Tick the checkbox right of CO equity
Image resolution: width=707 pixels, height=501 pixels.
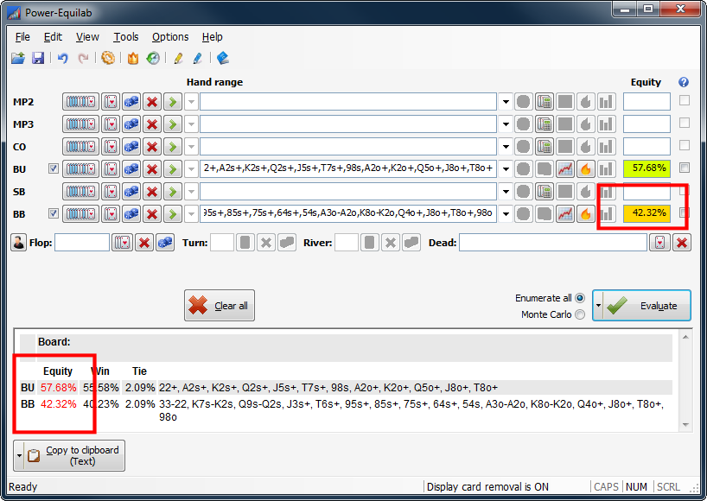pos(685,145)
